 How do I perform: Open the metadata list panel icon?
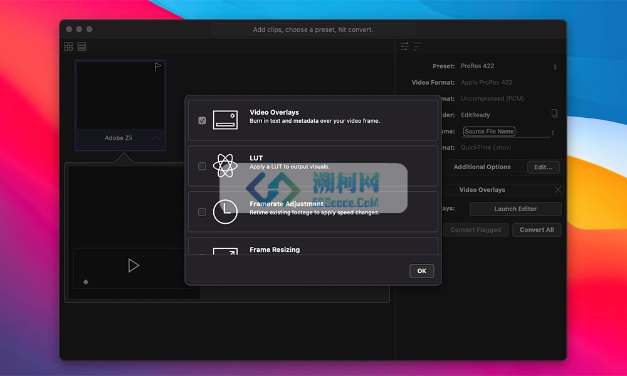[x=418, y=46]
